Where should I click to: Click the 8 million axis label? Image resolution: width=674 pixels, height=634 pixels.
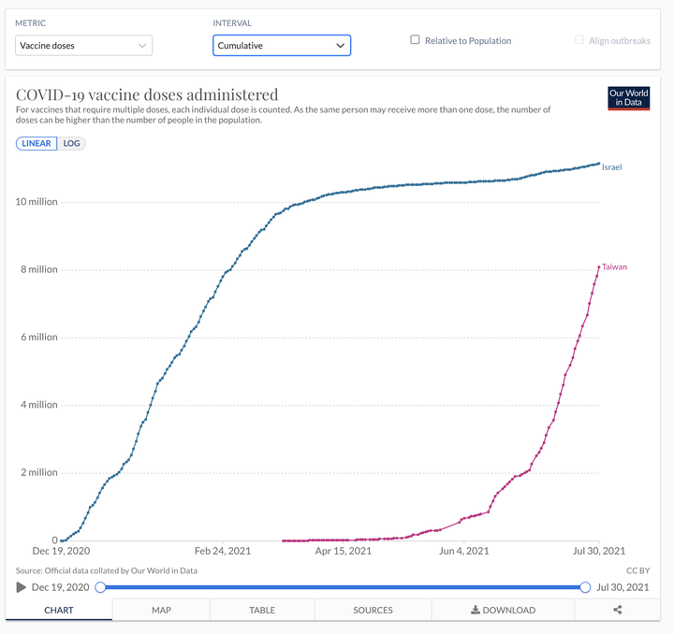click(39, 269)
